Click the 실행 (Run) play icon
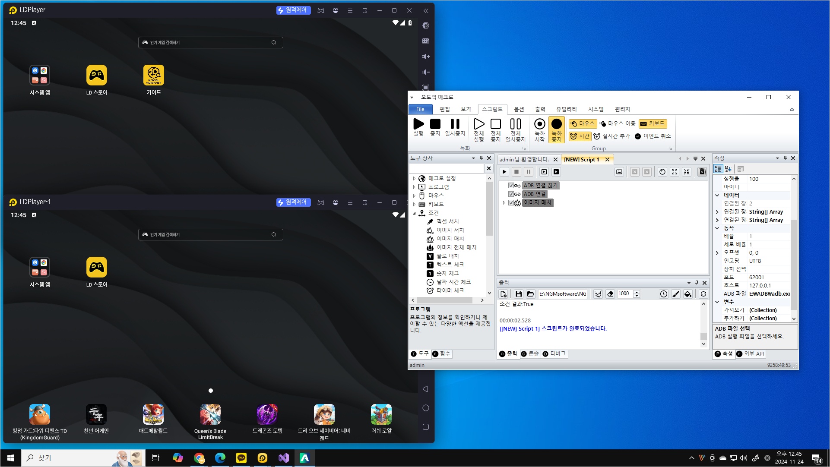 418,124
